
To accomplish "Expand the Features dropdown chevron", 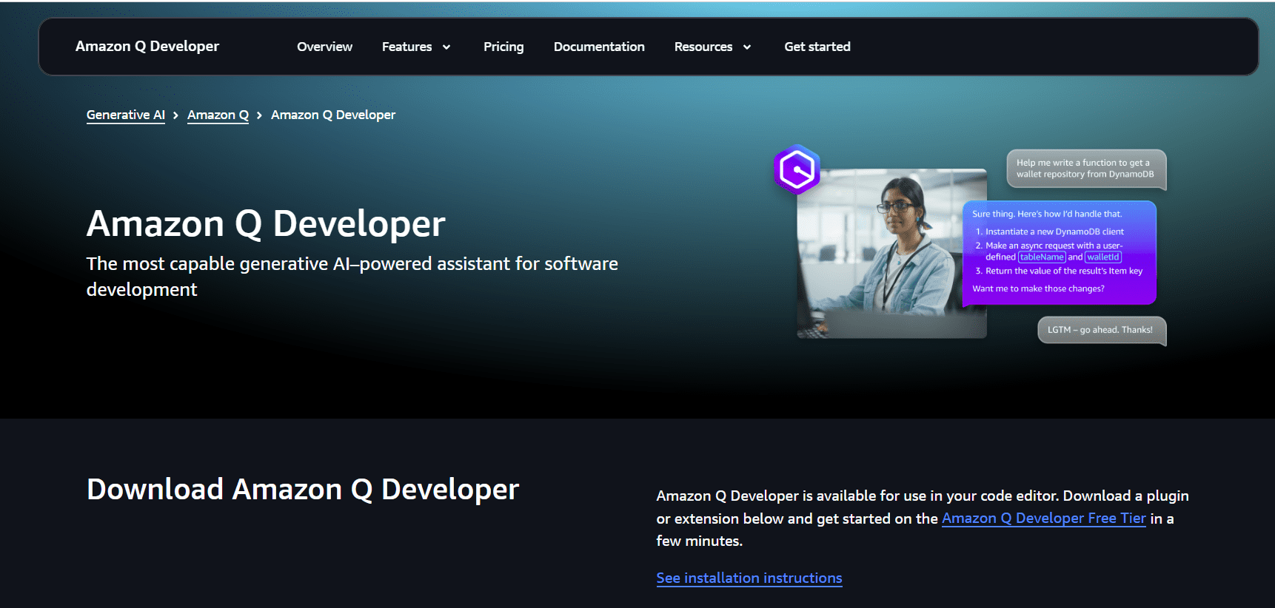I will tap(446, 47).
